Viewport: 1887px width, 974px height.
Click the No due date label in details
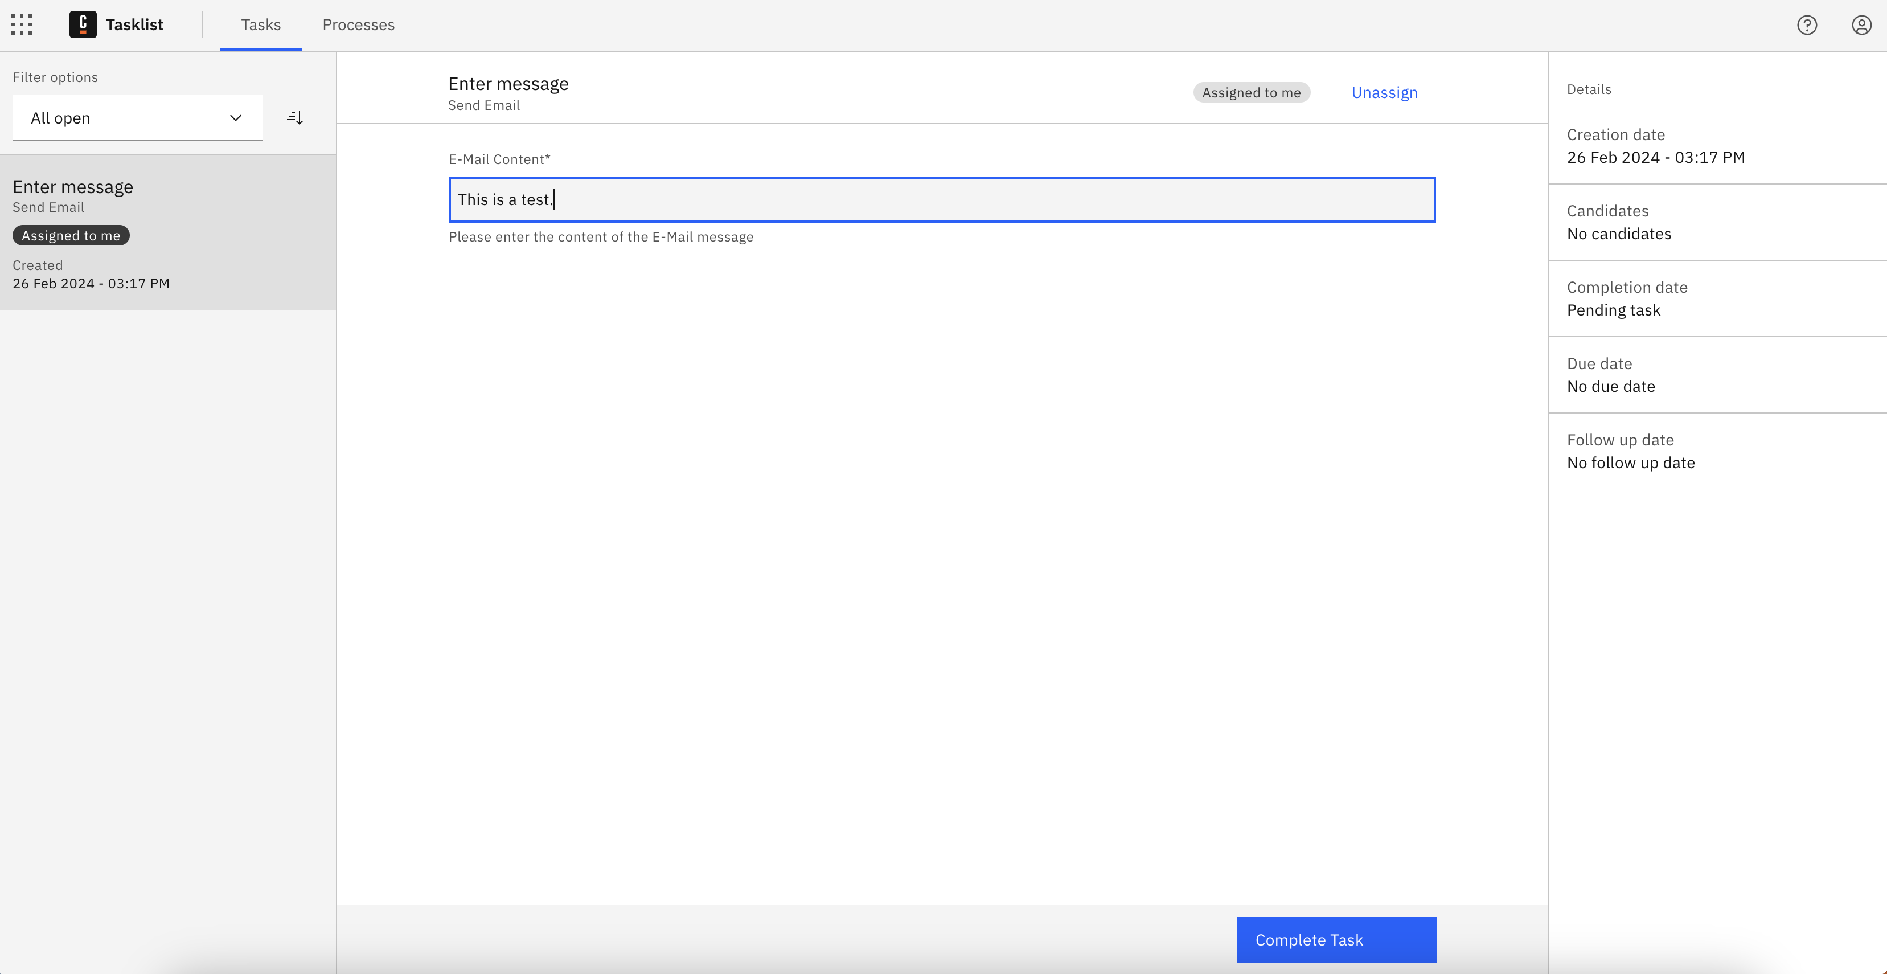pos(1610,385)
